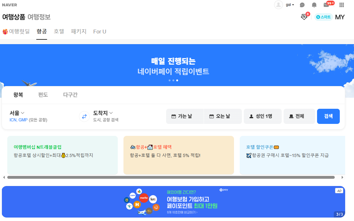
Task: Click the NAVER logo
Action: (x=9, y=5)
